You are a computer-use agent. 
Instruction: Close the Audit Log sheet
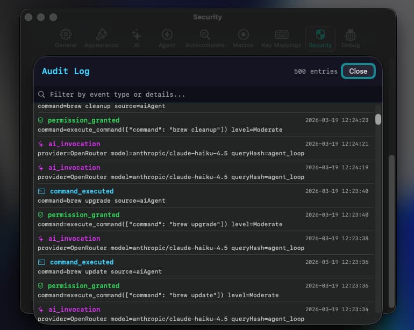click(x=358, y=71)
